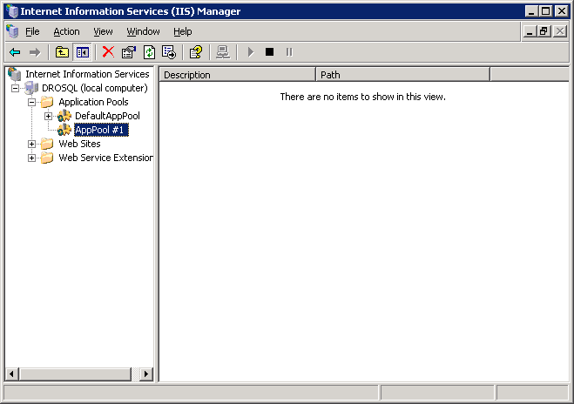Click the Web Sites folder icon
Viewport: 574px width, 404px height.
47,144
